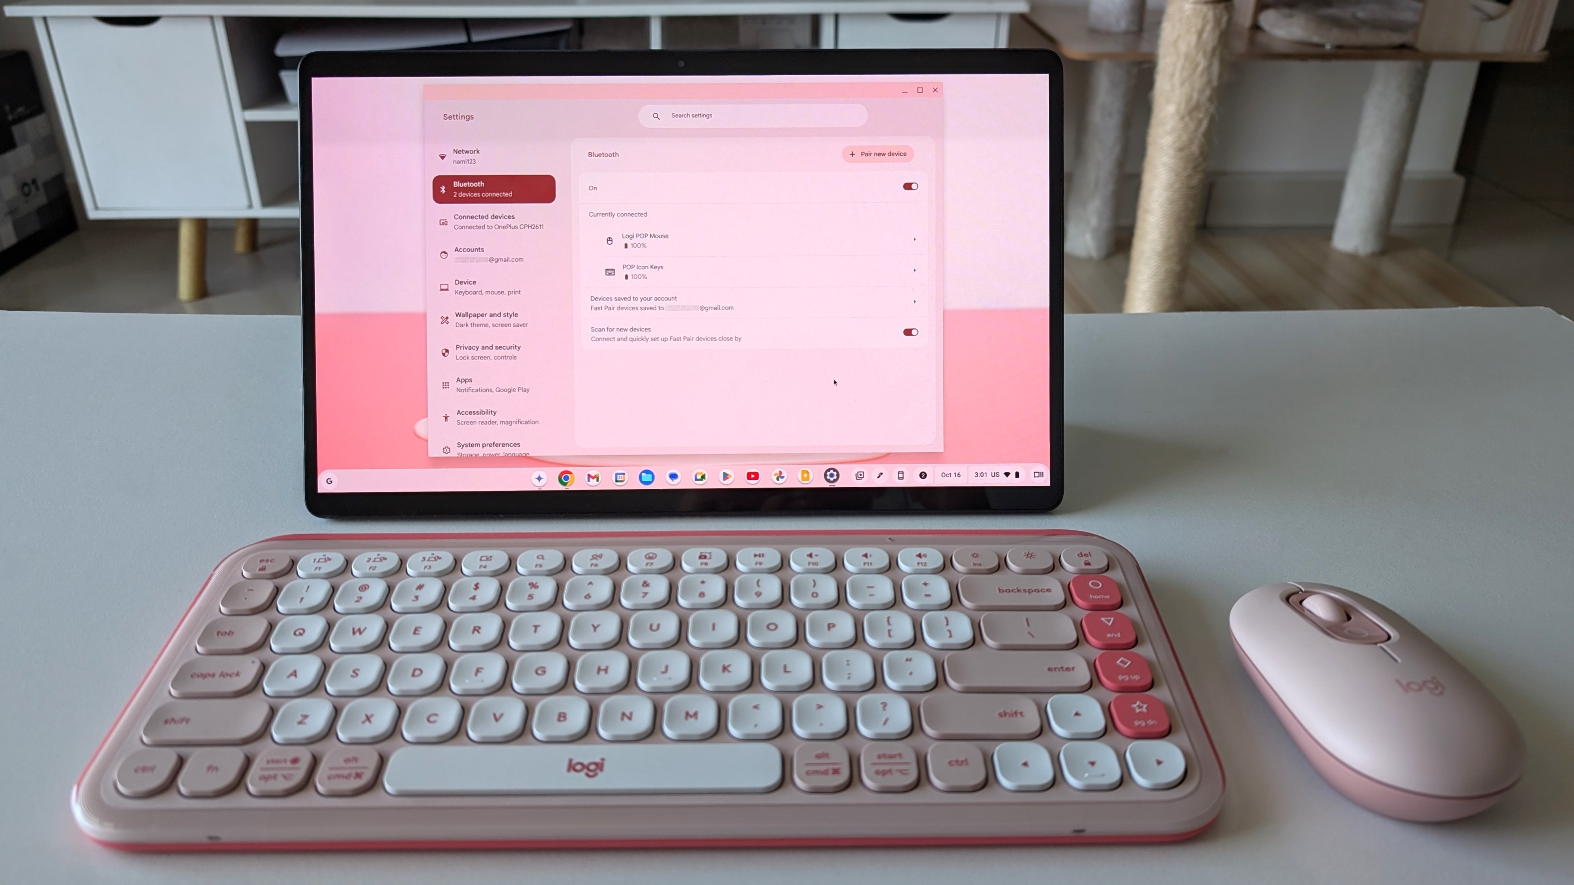
Task: Click the Privacy and security icon
Action: click(x=444, y=351)
